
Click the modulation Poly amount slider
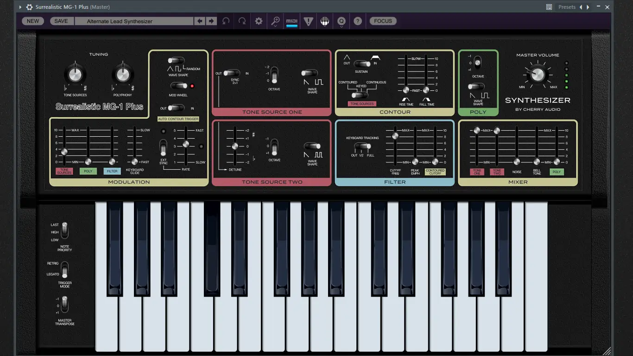pyautogui.click(x=88, y=162)
